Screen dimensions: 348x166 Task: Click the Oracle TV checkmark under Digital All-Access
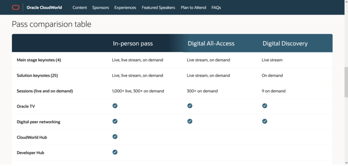pos(190,106)
